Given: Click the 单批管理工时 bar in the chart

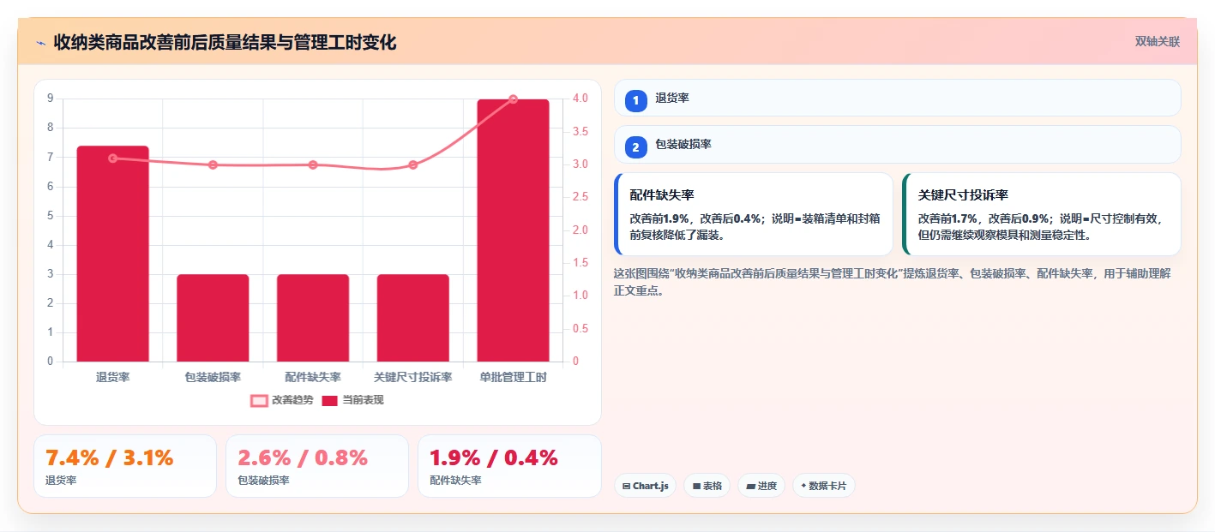Looking at the screenshot, I should tap(513, 230).
